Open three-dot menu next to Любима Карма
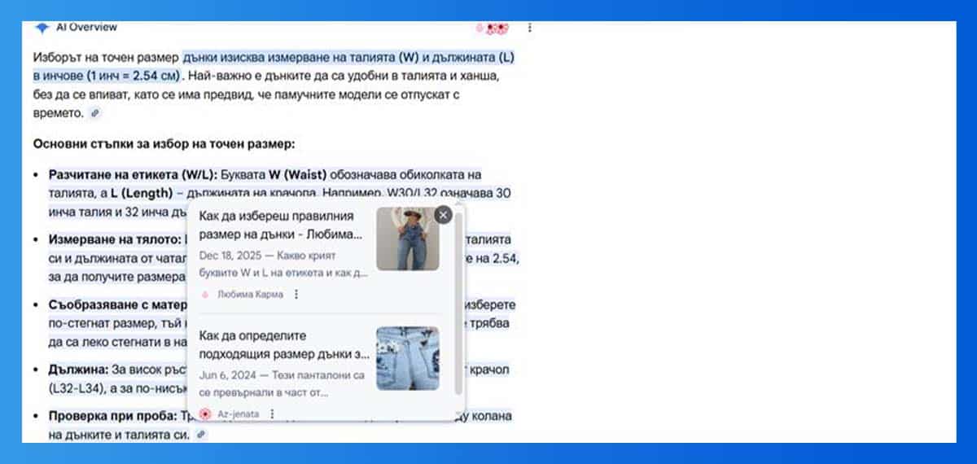977x464 pixels. pyautogui.click(x=296, y=295)
